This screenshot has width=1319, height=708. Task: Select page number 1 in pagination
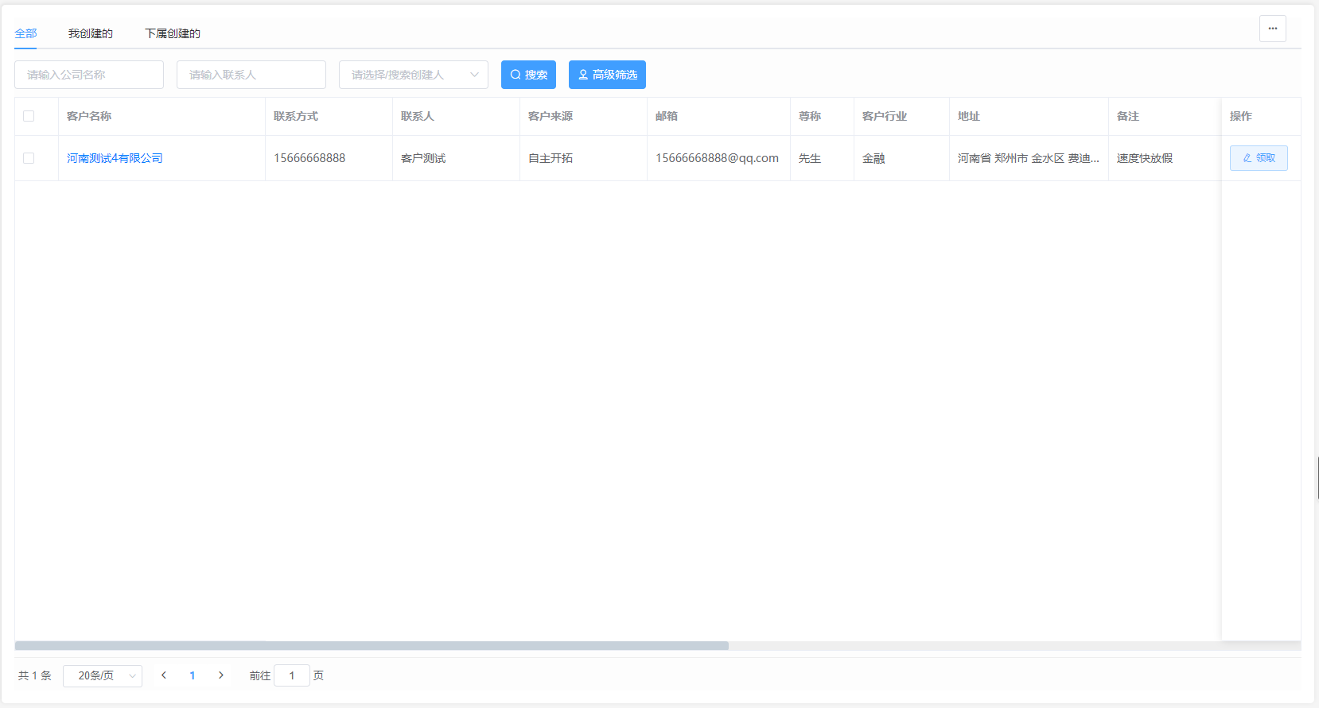pyautogui.click(x=193, y=675)
